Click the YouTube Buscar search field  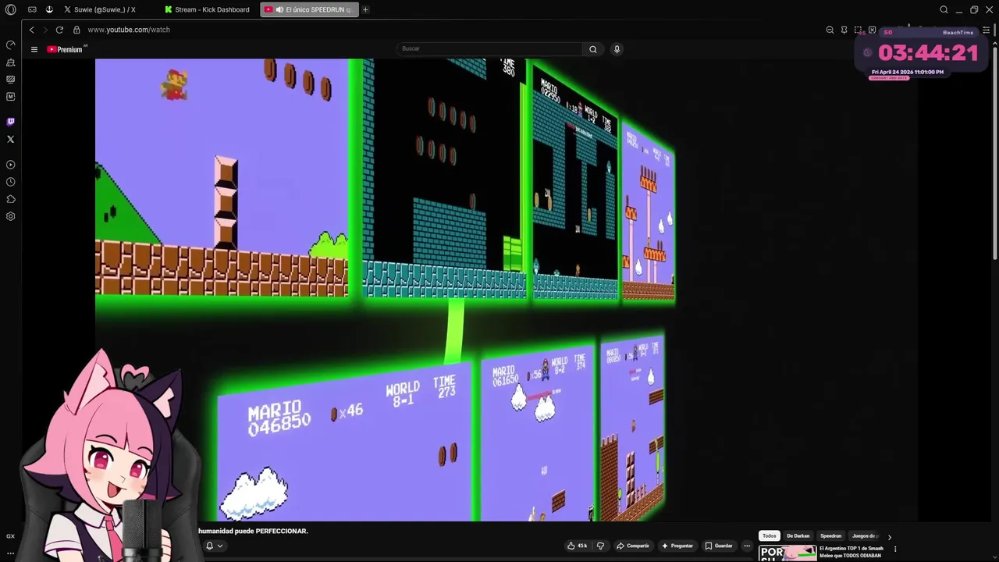pos(489,48)
